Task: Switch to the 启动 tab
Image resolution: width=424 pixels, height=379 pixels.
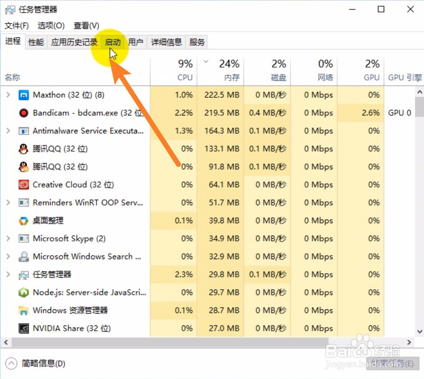Action: (112, 42)
